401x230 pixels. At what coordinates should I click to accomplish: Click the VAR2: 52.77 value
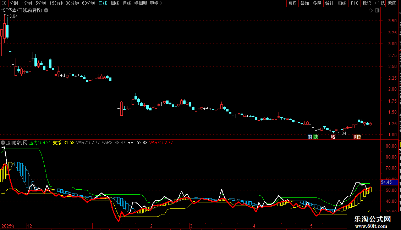tap(88, 143)
